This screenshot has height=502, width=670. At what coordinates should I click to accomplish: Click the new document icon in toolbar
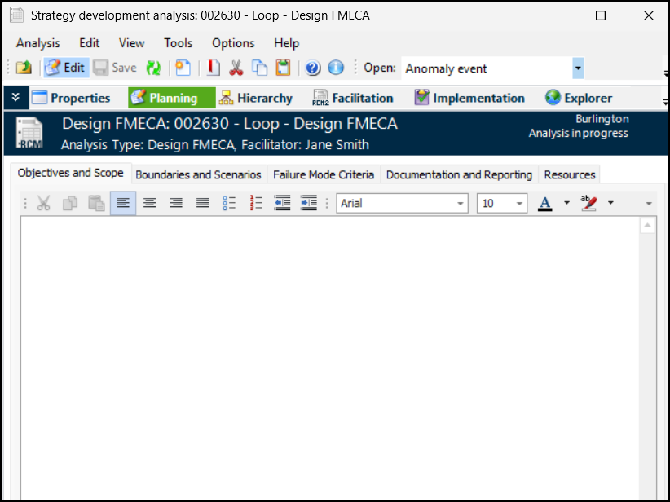[x=183, y=68]
